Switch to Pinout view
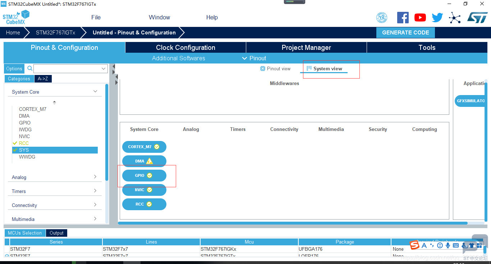The image size is (491, 264). 275,69
